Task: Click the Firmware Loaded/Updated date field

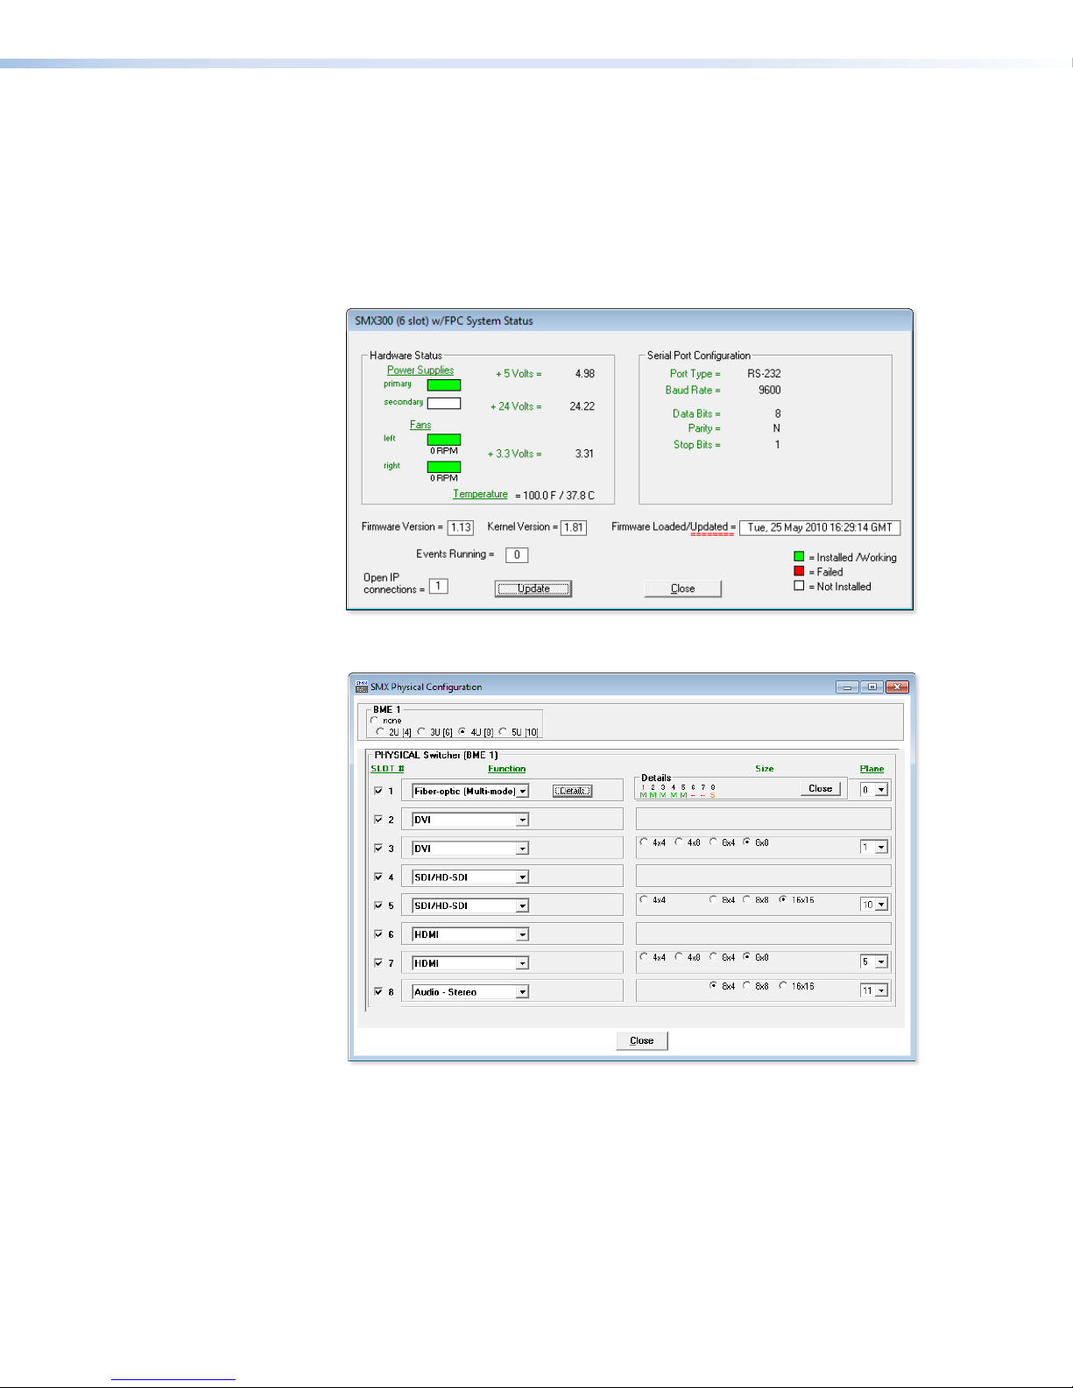Action: click(820, 527)
